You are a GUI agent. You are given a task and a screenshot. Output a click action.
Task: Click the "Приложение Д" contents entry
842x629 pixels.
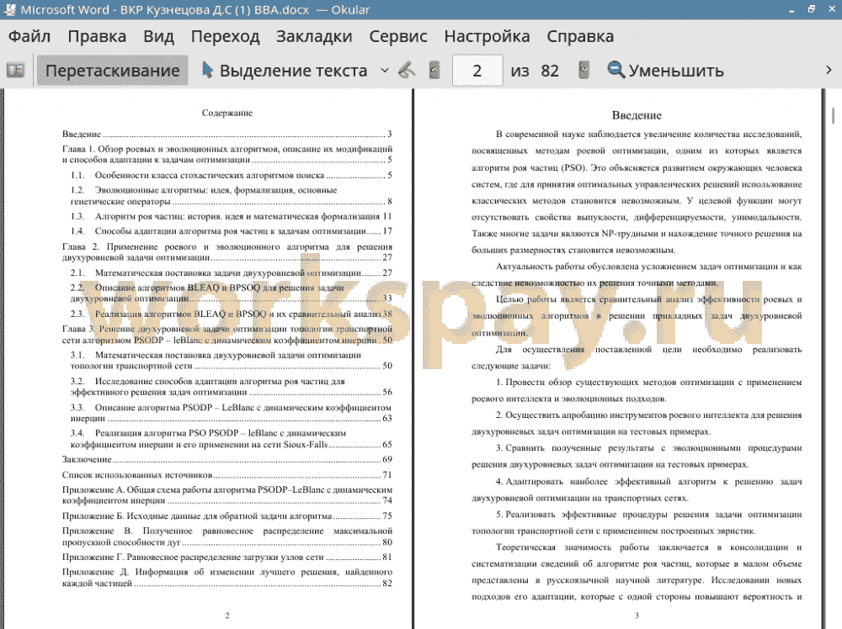coord(227,578)
